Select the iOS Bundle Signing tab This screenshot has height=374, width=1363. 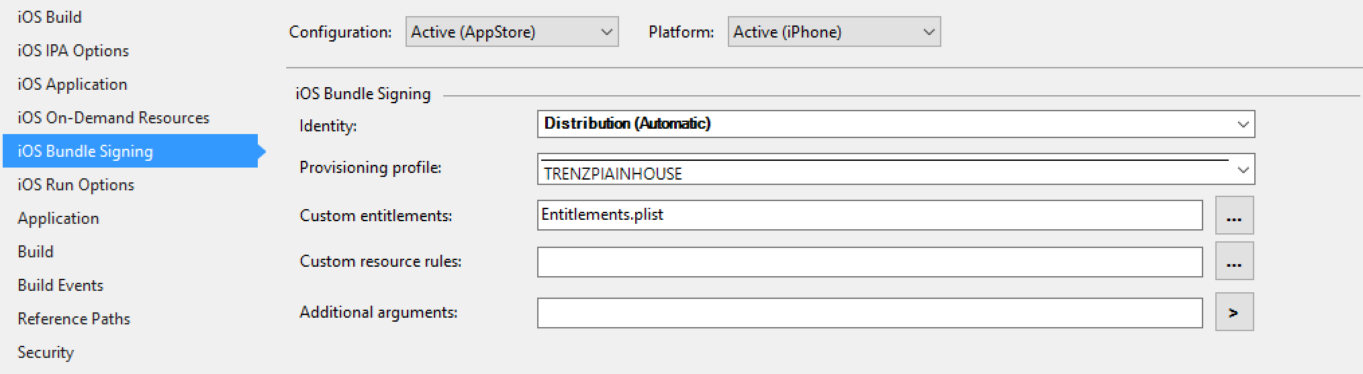click(x=130, y=151)
